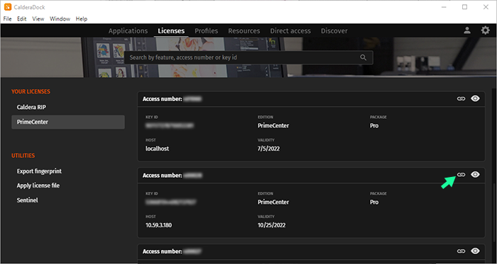This screenshot has width=497, height=264.
Task: Open the settings gear icon
Action: pyautogui.click(x=485, y=30)
